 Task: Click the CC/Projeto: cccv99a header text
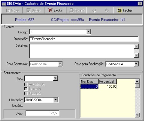point(68,20)
